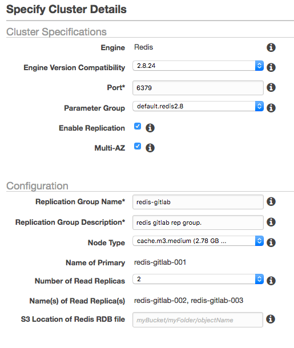Viewport: 294px width, 348px height.
Task: Click S3 Location info icon
Action: point(271,319)
